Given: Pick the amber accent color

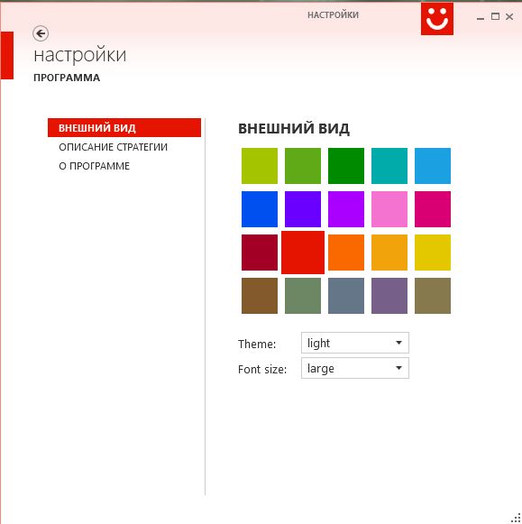Looking at the screenshot, I should (x=389, y=253).
